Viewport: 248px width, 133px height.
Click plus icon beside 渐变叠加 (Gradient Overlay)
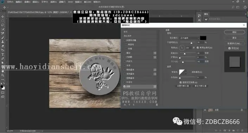(155, 74)
